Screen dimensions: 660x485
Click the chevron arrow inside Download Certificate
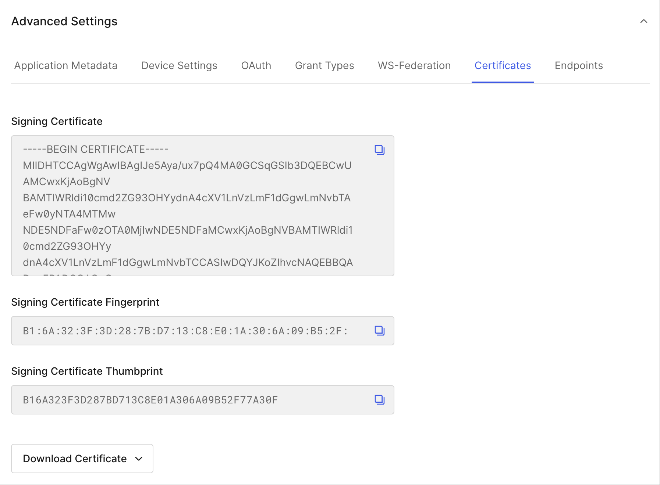tap(139, 459)
